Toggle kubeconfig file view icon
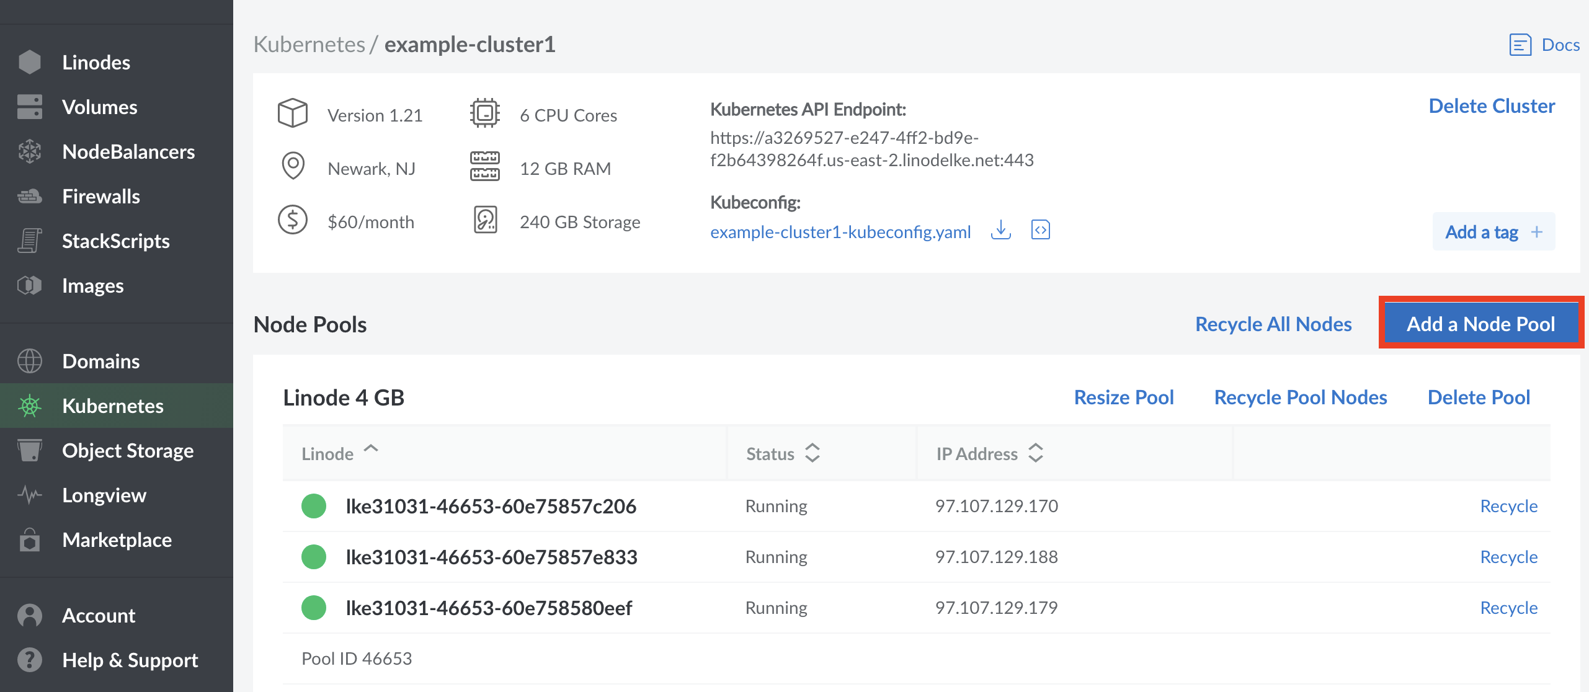Viewport: 1589px width, 692px height. (x=1039, y=230)
